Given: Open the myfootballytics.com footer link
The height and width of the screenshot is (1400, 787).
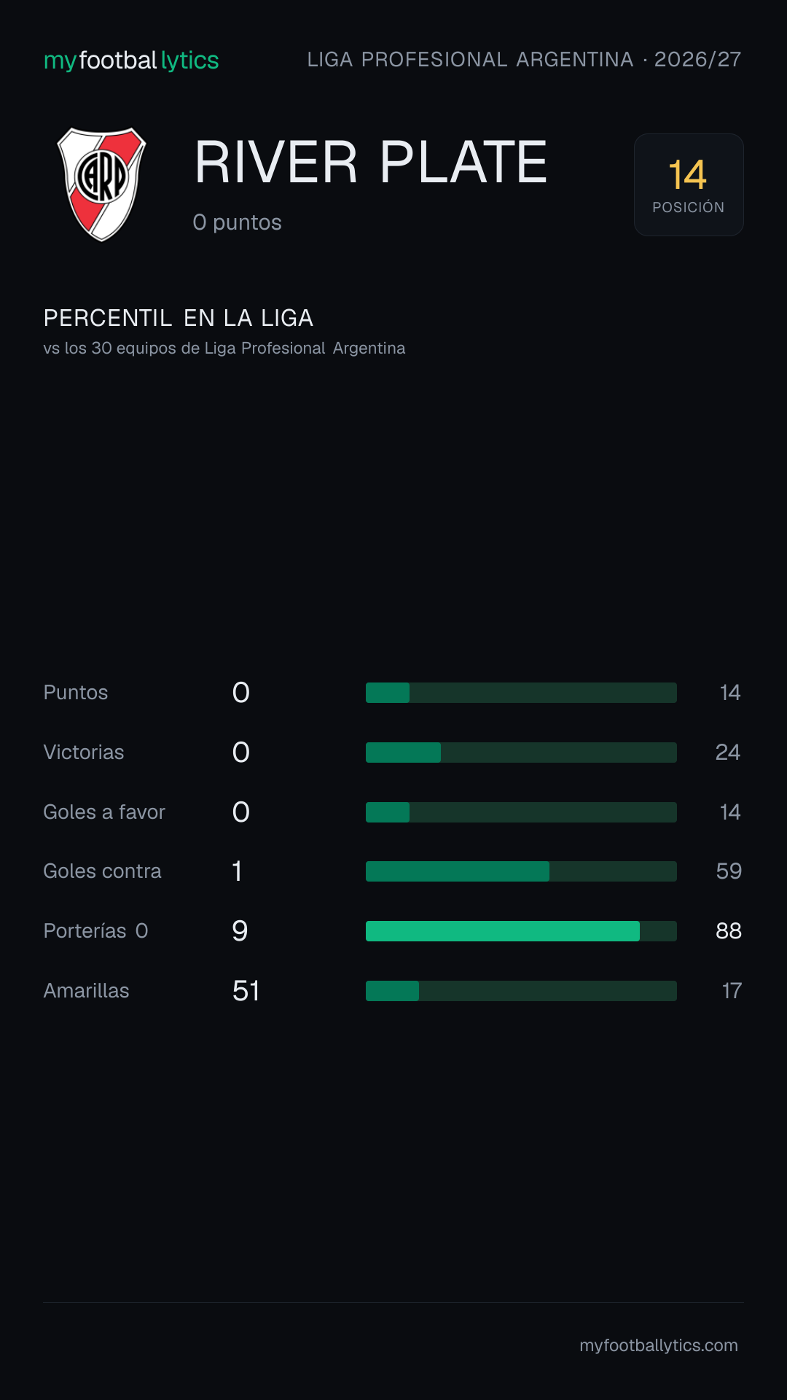Looking at the screenshot, I should point(659,1345).
